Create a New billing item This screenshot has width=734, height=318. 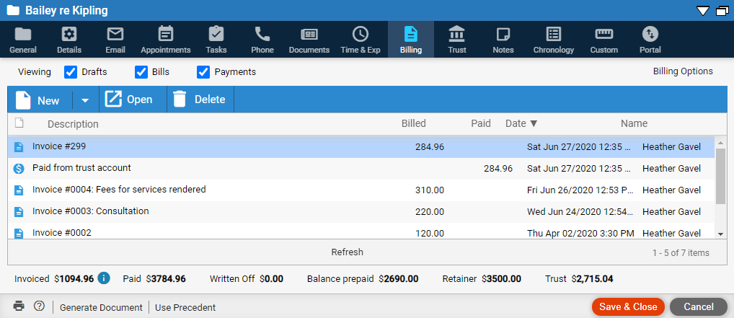(x=37, y=100)
